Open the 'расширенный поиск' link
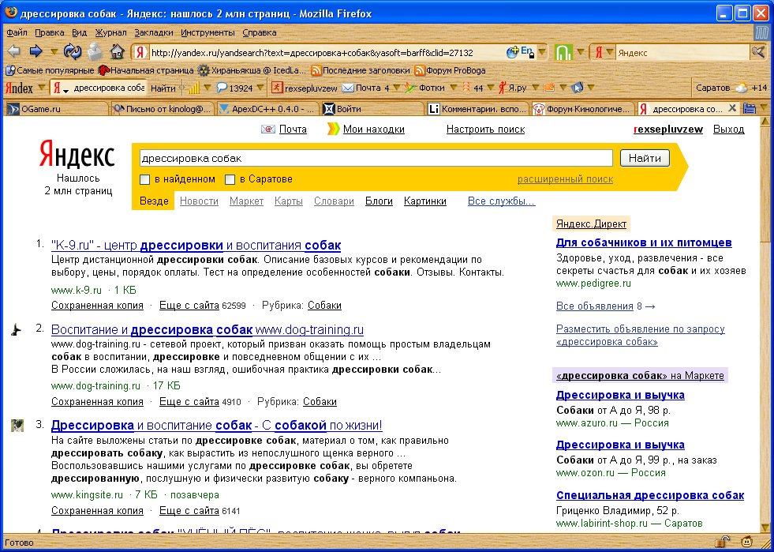The height and width of the screenshot is (552, 774). 565,179
